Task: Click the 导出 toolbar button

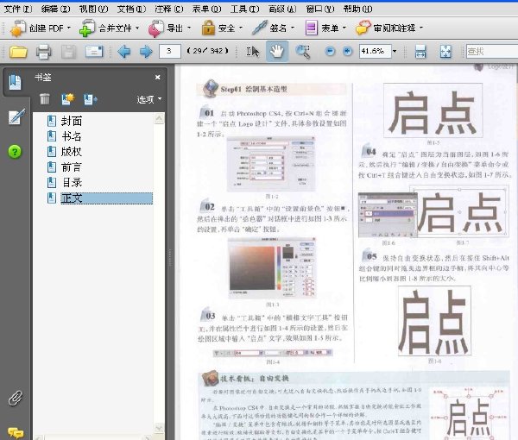Action: tap(165, 28)
